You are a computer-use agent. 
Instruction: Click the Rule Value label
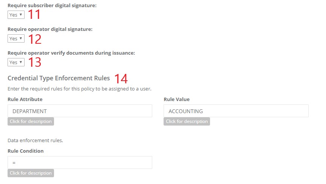point(176,100)
